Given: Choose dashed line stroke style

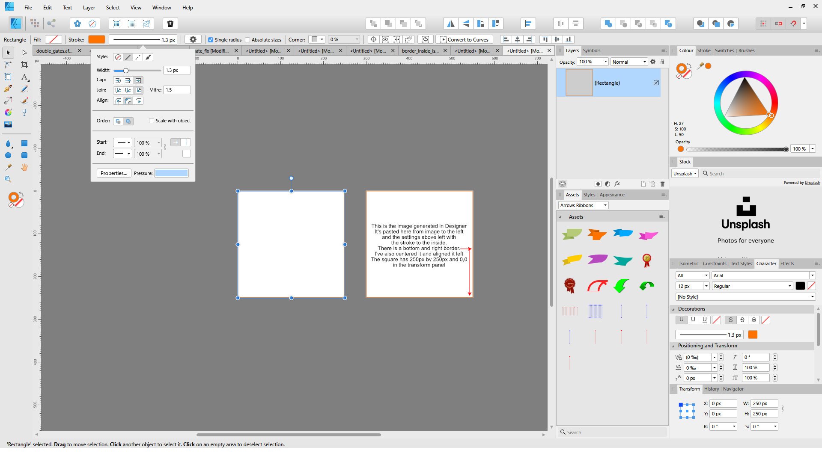Looking at the screenshot, I should point(138,57).
